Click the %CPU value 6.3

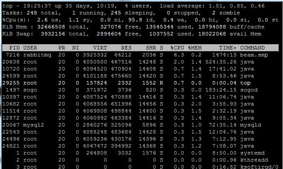pyautogui.click(x=179, y=55)
